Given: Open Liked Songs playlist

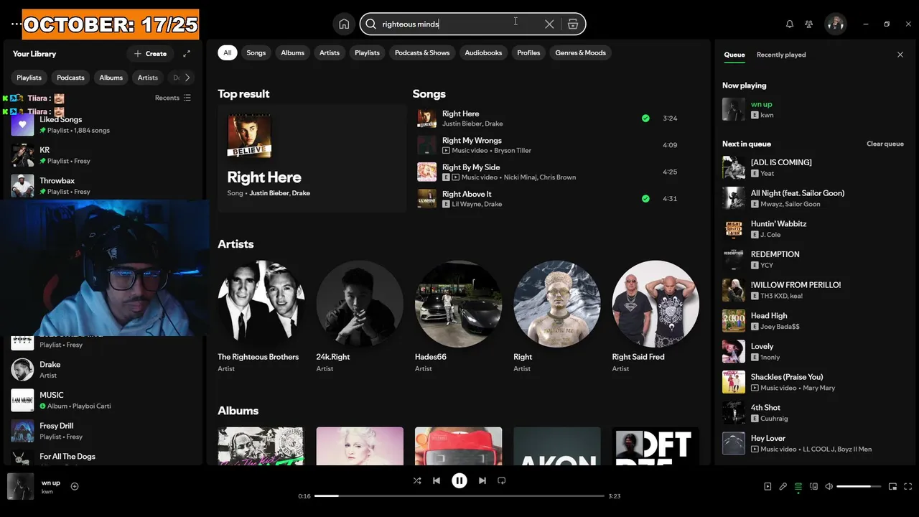Looking at the screenshot, I should [x=103, y=125].
